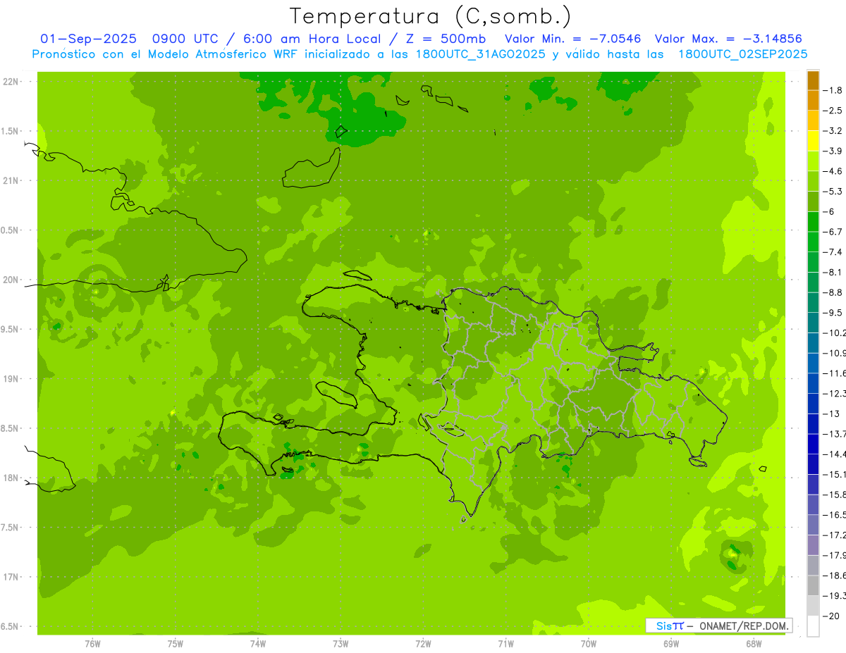Click the '70W' longitude label
The width and height of the screenshot is (846, 653).
click(x=588, y=643)
